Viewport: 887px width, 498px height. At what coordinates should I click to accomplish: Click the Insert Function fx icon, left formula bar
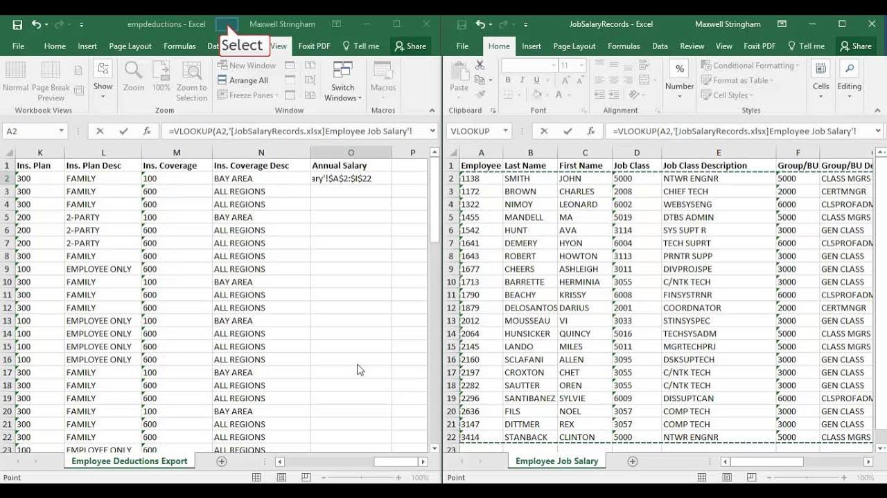click(x=146, y=131)
